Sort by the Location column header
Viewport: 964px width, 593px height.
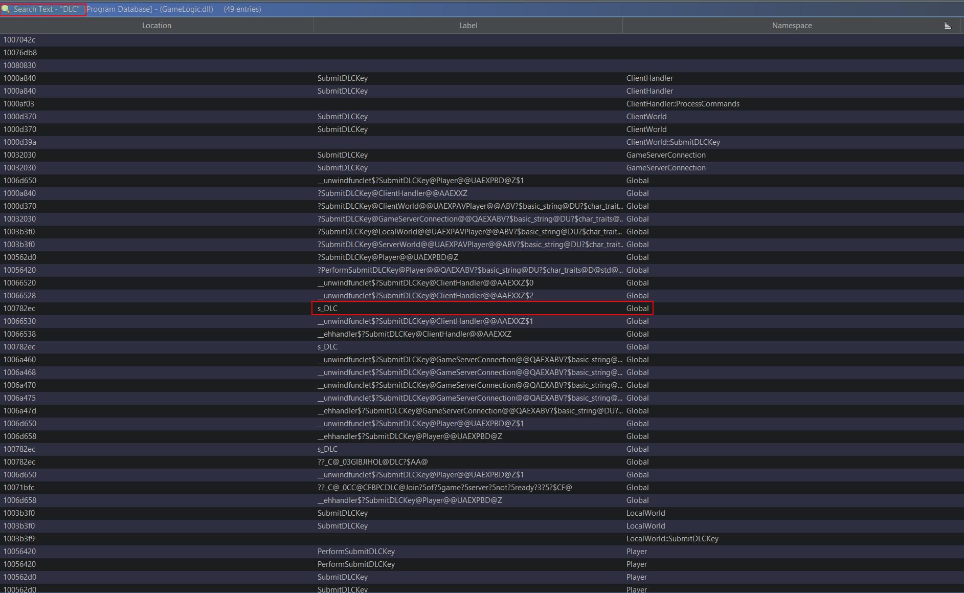tap(156, 26)
